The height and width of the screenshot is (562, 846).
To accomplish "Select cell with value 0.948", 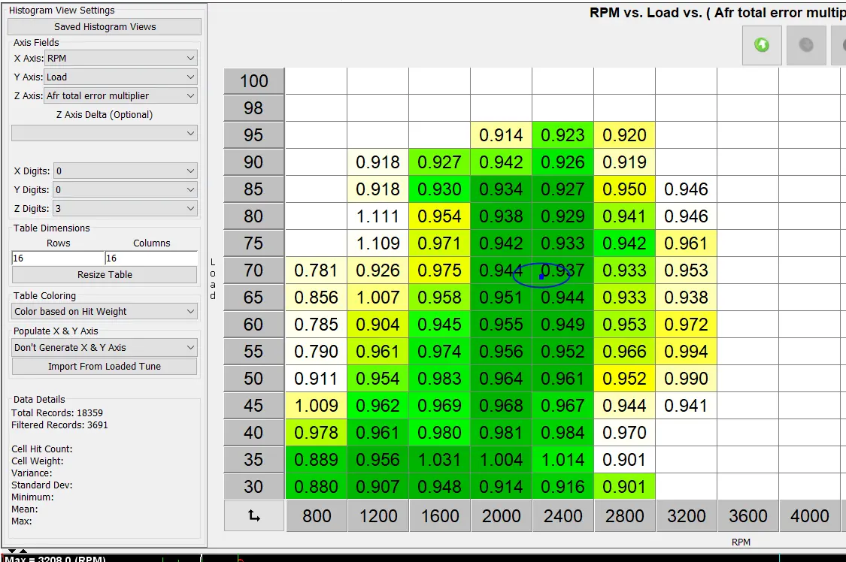I will (x=439, y=487).
